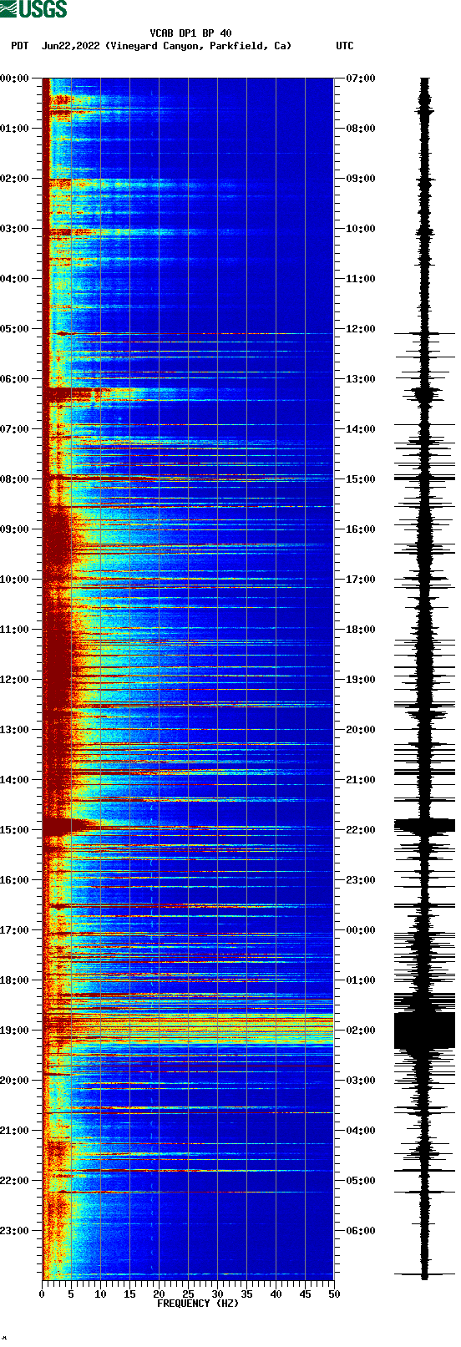Viewport: 461px width, 1347px height.
Task: Click the 25 Hz frequency tick label
Action: click(x=188, y=1294)
